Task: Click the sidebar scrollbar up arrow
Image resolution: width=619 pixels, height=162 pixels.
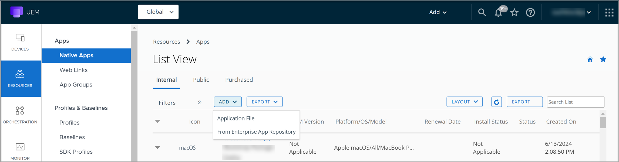Action: (134, 28)
